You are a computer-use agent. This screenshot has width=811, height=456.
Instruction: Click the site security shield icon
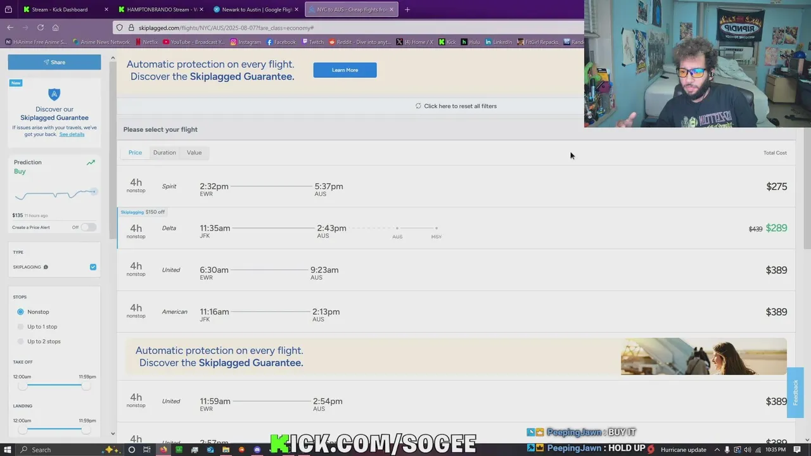click(120, 28)
